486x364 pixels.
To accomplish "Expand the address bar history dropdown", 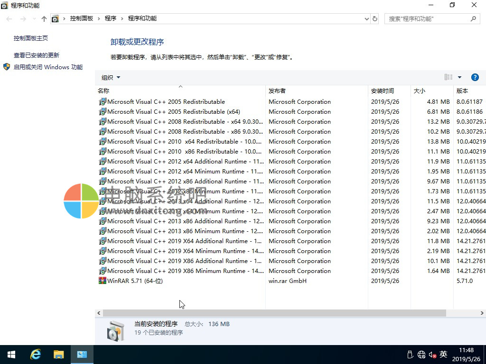I will coord(367,19).
